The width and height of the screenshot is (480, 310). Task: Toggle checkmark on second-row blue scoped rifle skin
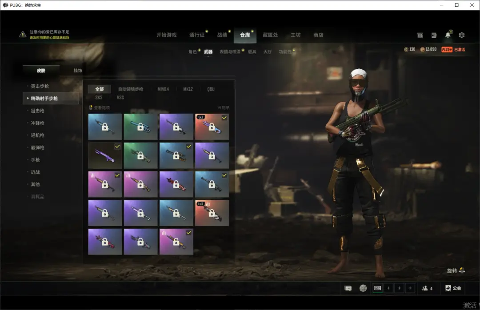[188, 147]
